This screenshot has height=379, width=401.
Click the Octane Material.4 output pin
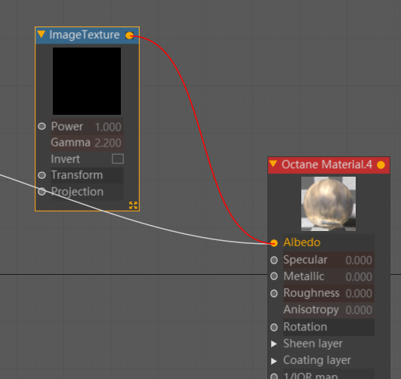pos(381,165)
